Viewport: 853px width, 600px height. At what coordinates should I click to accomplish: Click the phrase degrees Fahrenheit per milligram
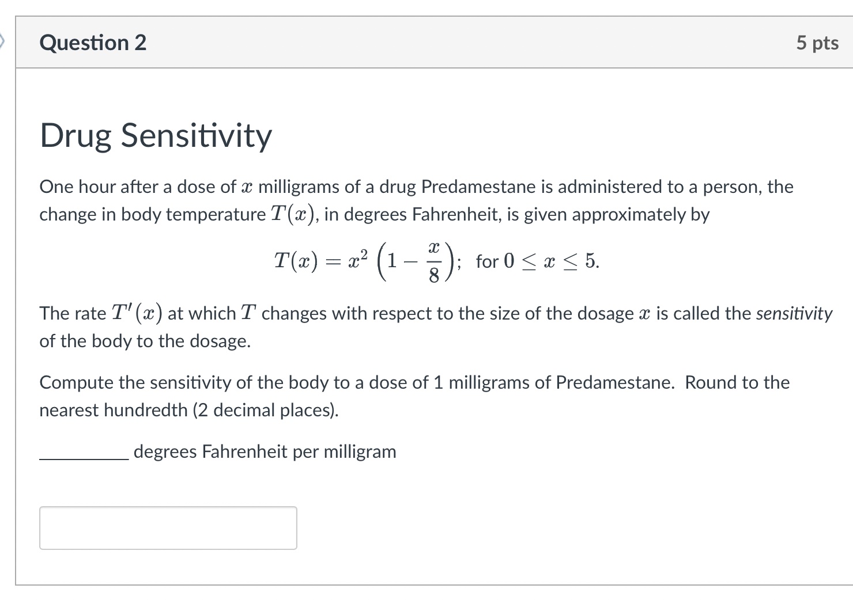click(265, 452)
